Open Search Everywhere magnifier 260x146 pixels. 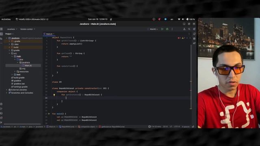pos(189,29)
